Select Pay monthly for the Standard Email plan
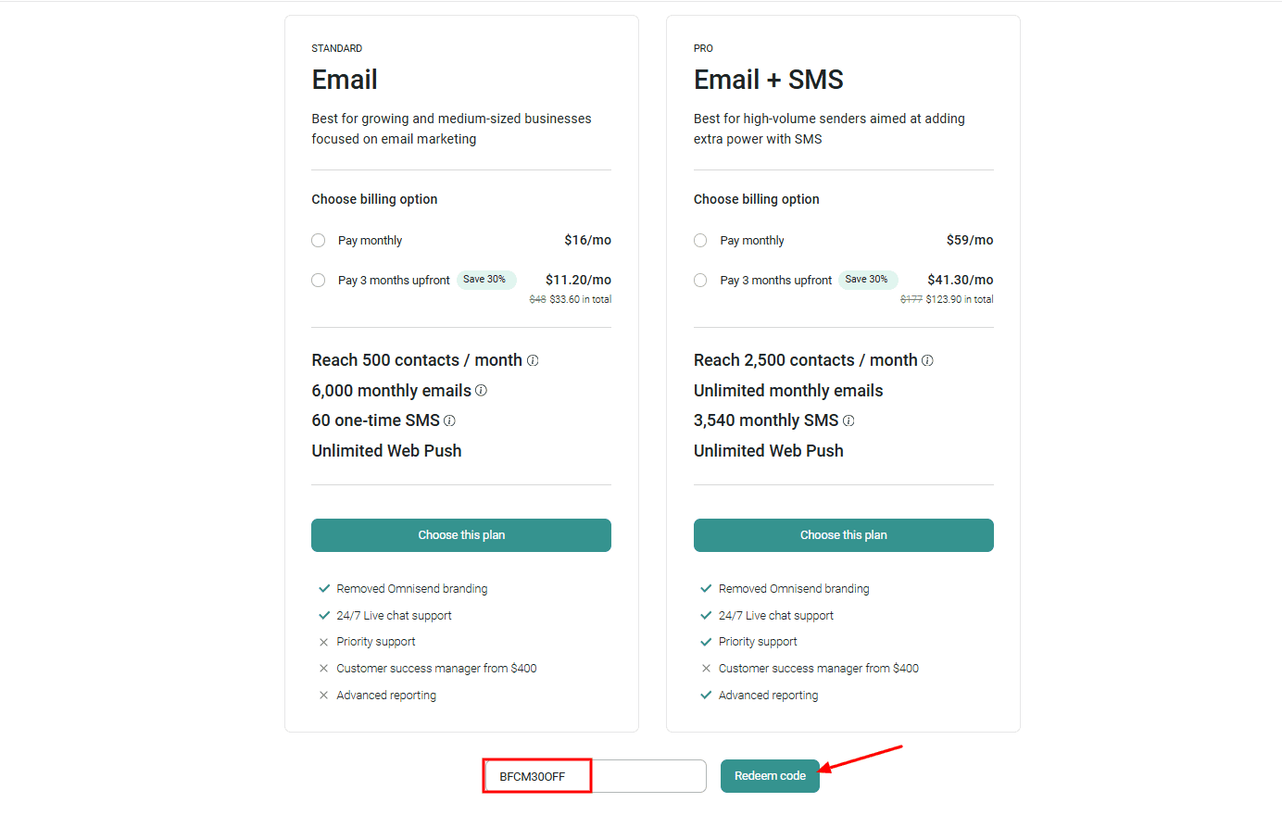Image resolution: width=1282 pixels, height=815 pixels. [319, 241]
